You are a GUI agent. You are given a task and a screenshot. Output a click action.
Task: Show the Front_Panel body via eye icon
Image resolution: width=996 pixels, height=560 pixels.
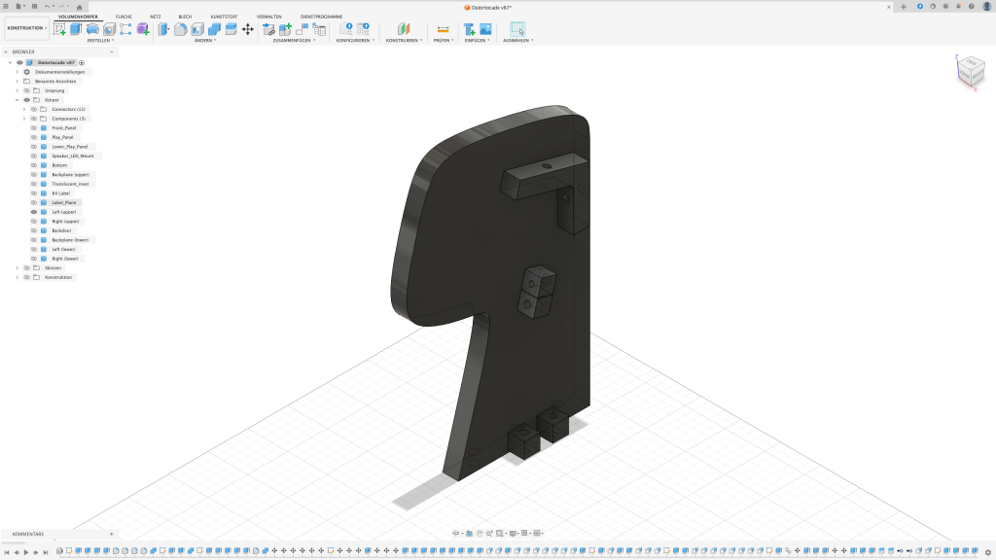(x=34, y=127)
